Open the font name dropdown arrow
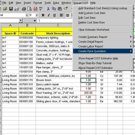The height and width of the screenshot is (135, 135). (27, 15)
